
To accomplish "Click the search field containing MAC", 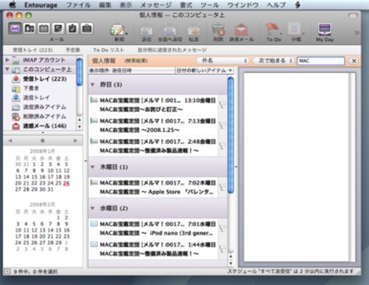I will [x=321, y=61].
